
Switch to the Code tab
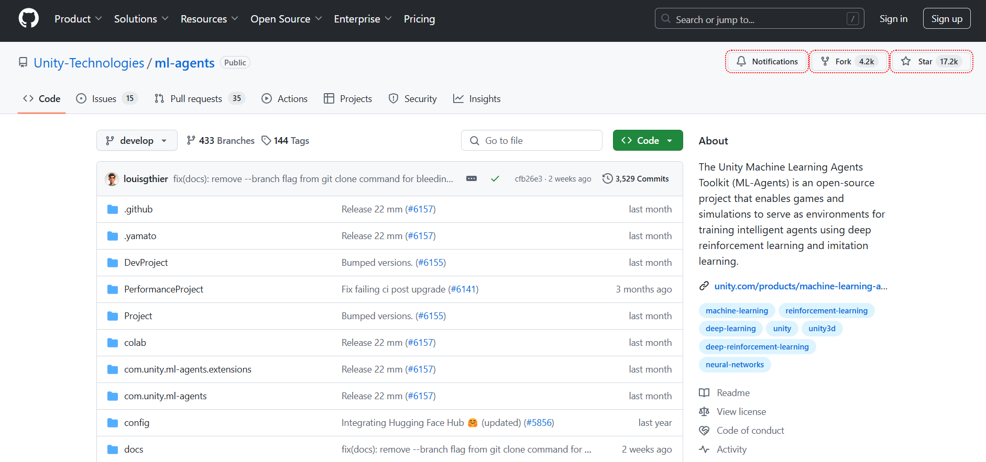pyautogui.click(x=42, y=98)
